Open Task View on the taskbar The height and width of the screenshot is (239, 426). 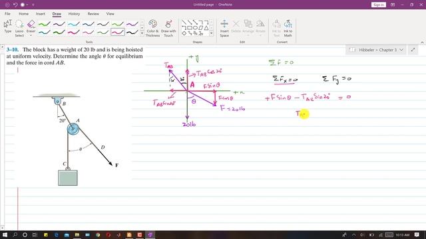(x=35, y=234)
